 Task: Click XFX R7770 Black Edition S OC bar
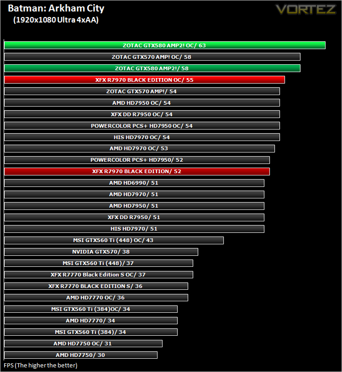(99, 275)
